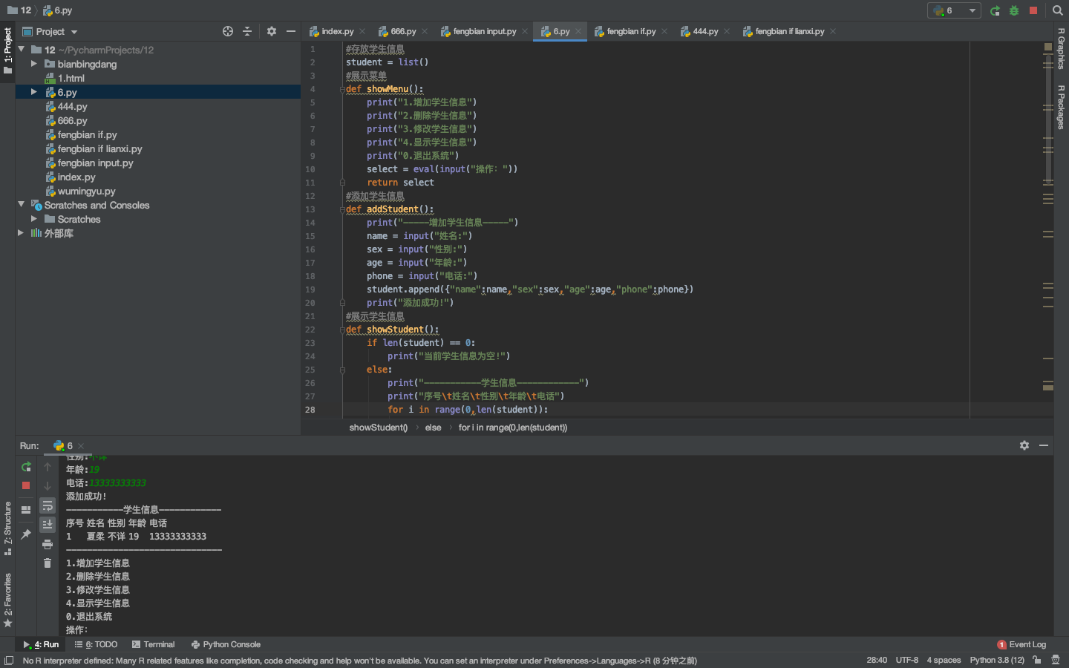Open wumingyu.py in the project tree
The height and width of the screenshot is (668, 1069).
coord(86,191)
